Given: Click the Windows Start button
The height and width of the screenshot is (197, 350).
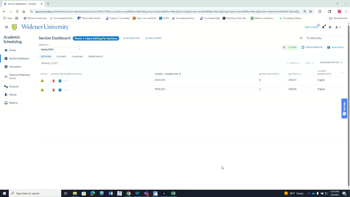Looking at the screenshot, I should [x=4, y=193].
